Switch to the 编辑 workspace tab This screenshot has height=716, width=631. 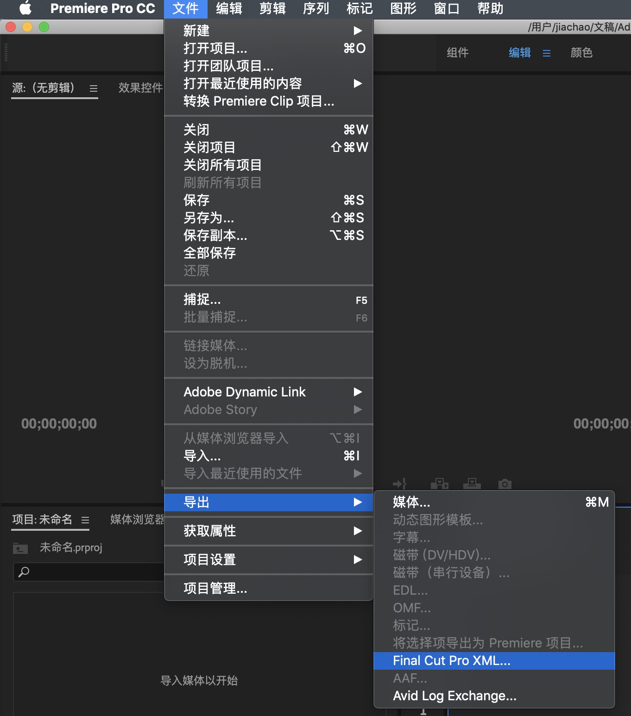click(520, 53)
